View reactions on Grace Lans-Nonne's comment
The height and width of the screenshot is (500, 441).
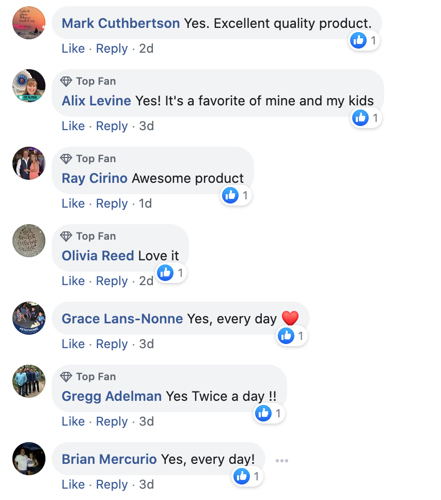(286, 336)
